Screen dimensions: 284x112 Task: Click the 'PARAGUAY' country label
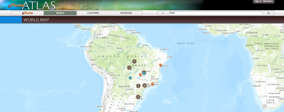point(125,87)
